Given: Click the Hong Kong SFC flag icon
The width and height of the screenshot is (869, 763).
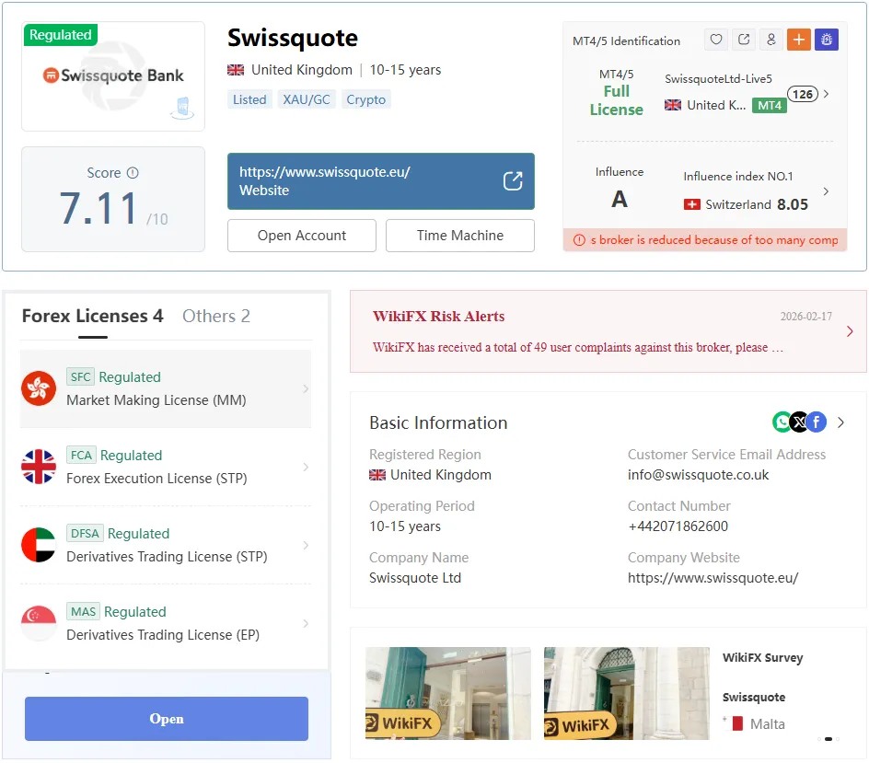Looking at the screenshot, I should (39, 388).
